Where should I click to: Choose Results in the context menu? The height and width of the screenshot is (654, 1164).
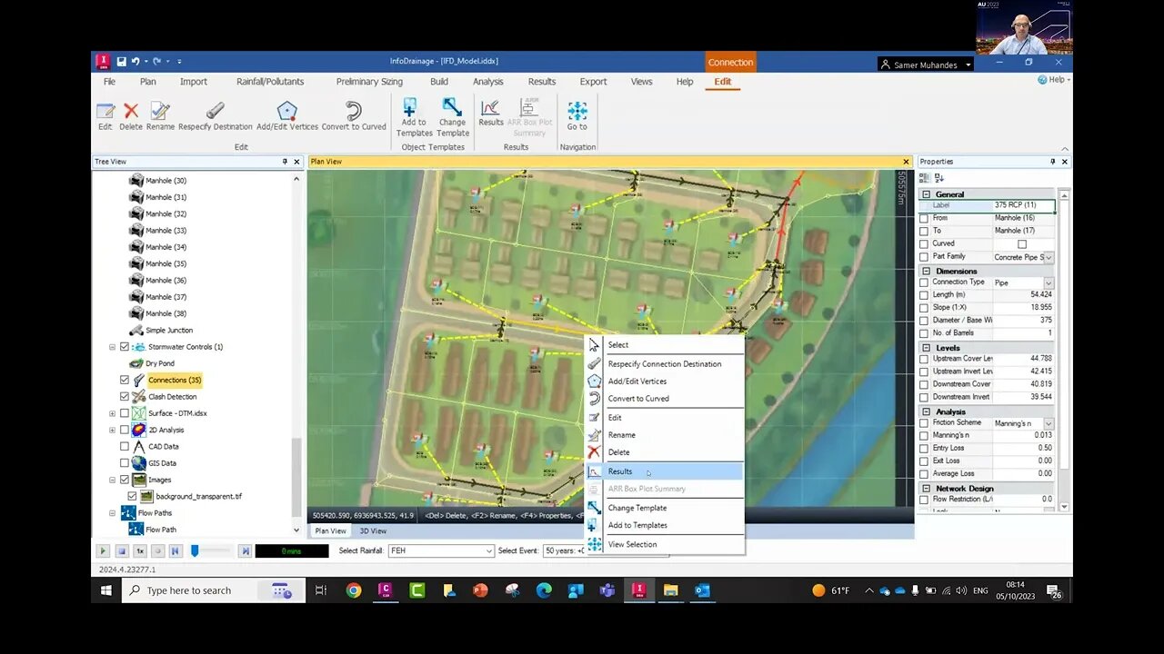665,471
